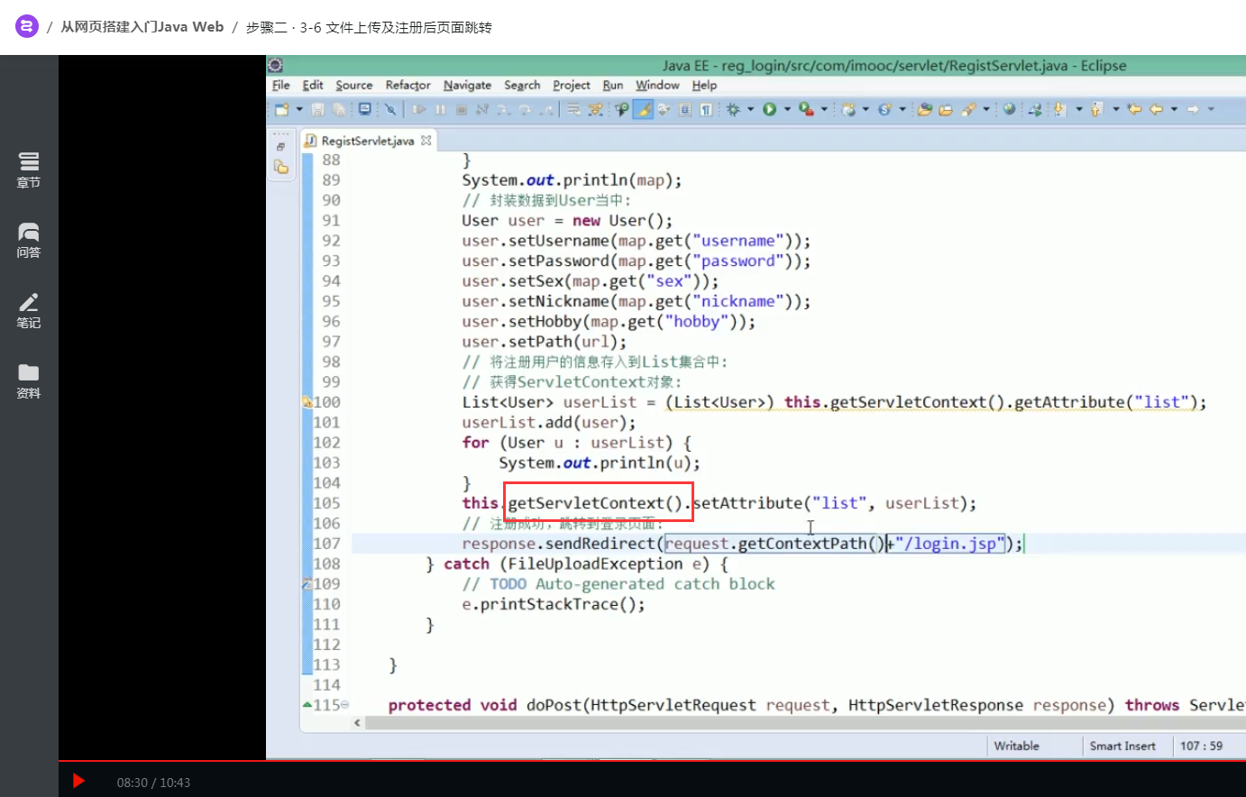This screenshot has width=1246, height=797.
Task: Expand the New wizard dropdown arrow
Action: [299, 109]
